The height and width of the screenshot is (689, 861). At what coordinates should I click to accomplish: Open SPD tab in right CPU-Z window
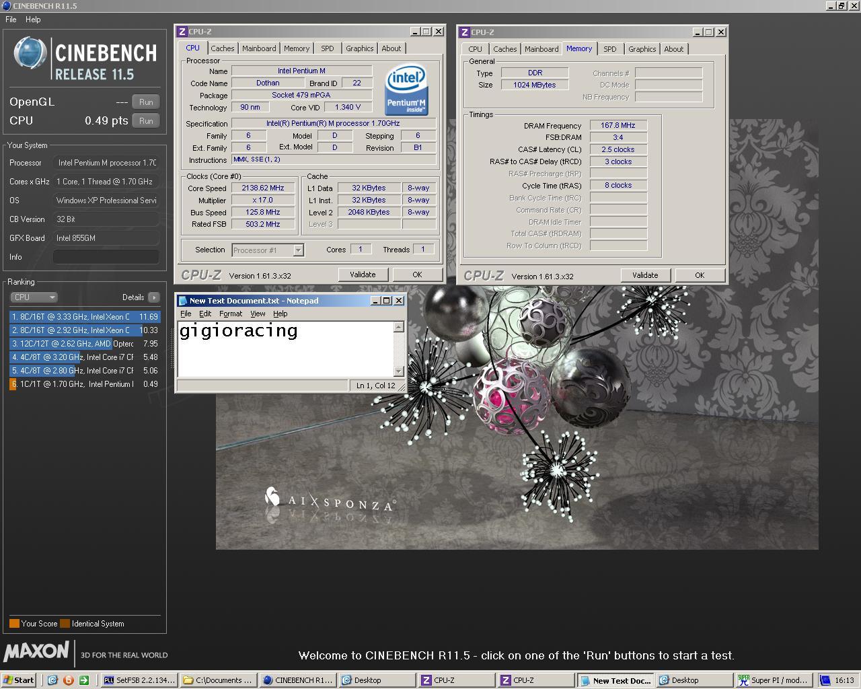point(610,49)
